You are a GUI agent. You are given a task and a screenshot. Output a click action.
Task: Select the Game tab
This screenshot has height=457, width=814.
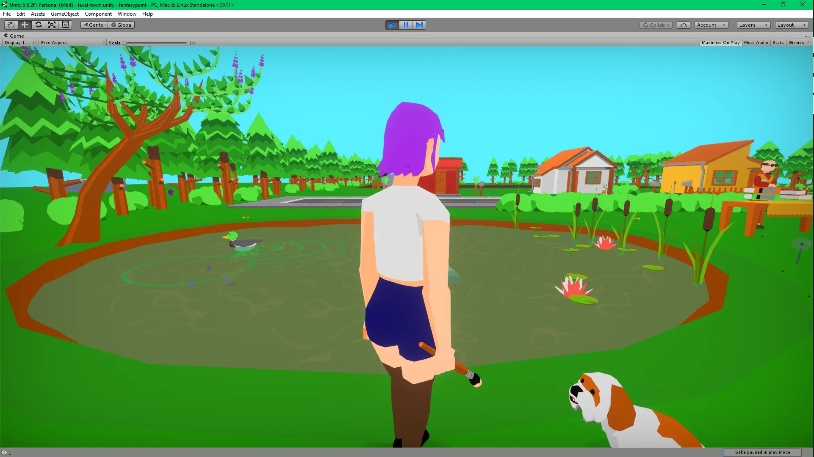[14, 36]
